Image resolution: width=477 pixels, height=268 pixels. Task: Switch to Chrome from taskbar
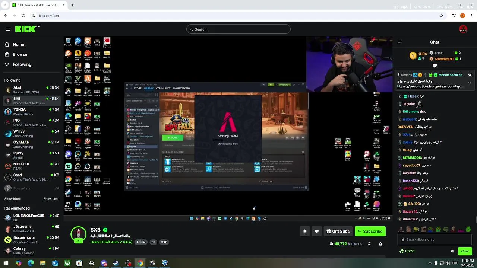pyautogui.click(x=140, y=263)
